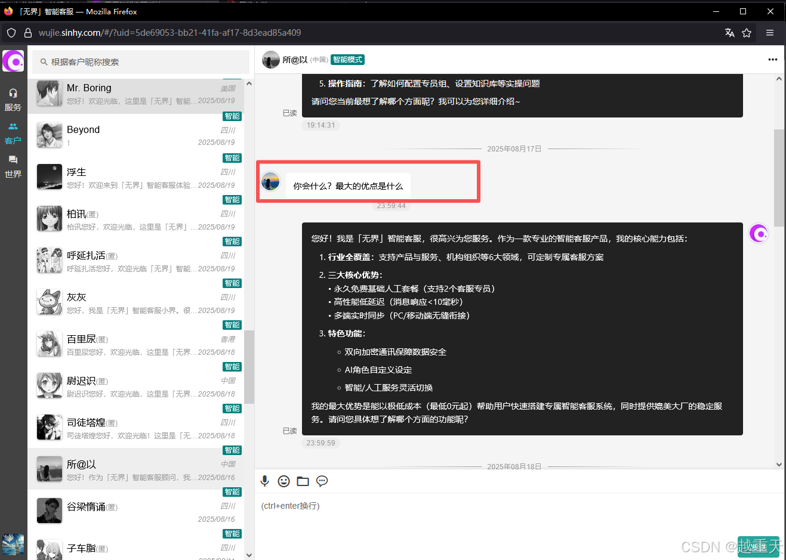Screen dimensions: 786x560
Task: Bookmark this page with the star icon
Action: (747, 33)
